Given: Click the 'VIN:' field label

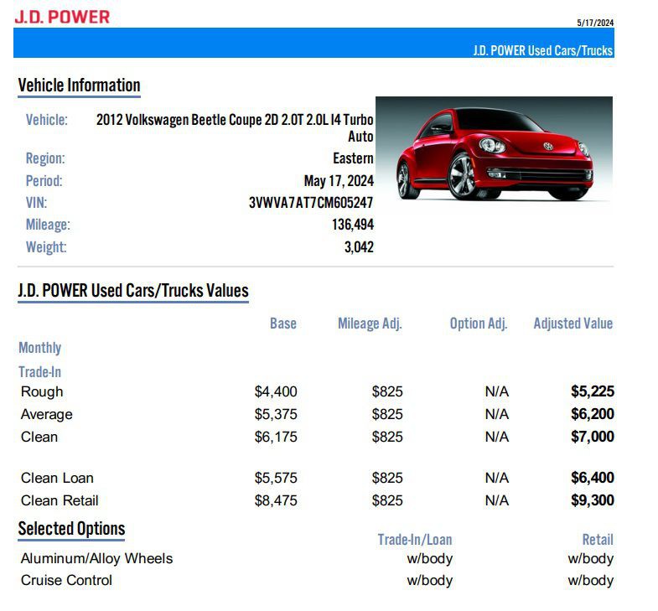Looking at the screenshot, I should point(37,203).
